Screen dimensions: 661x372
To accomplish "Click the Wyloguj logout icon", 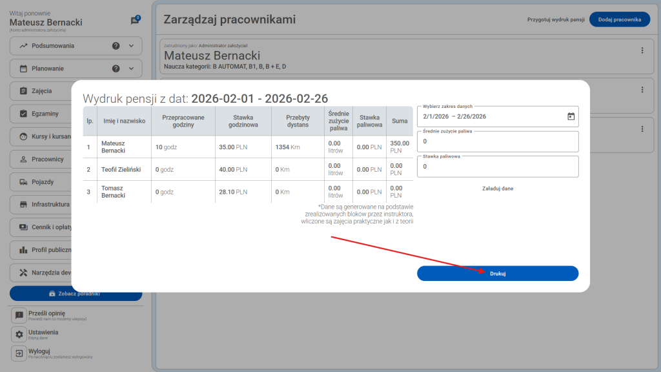I will (x=19, y=354).
